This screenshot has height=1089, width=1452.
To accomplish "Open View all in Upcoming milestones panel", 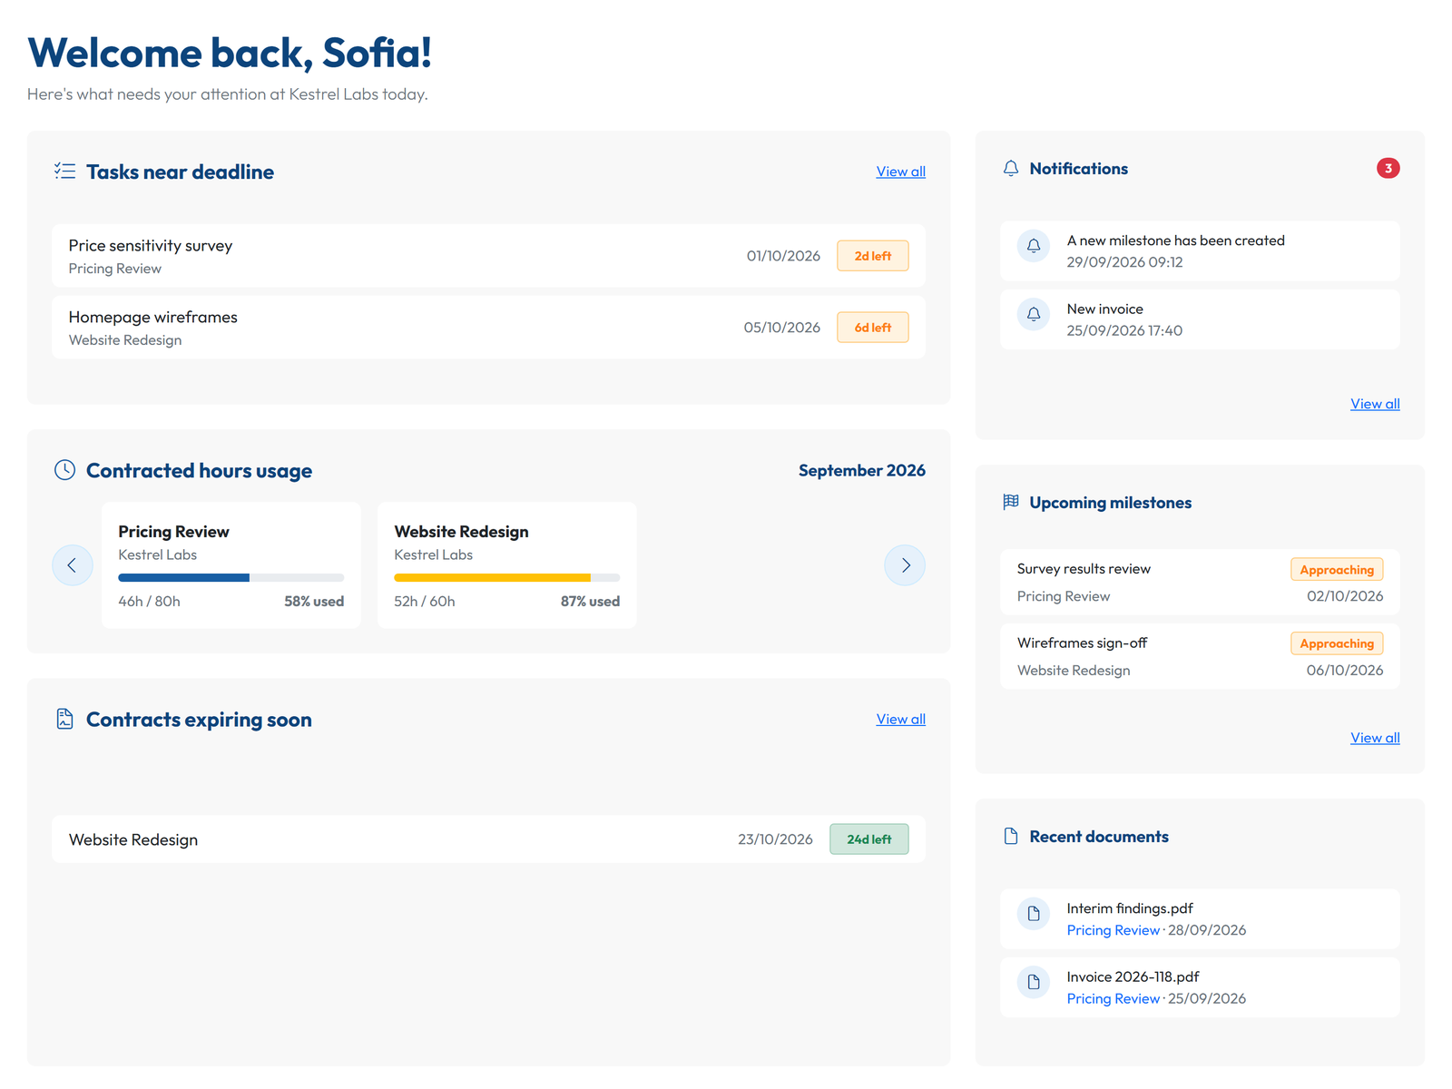I will (1375, 738).
